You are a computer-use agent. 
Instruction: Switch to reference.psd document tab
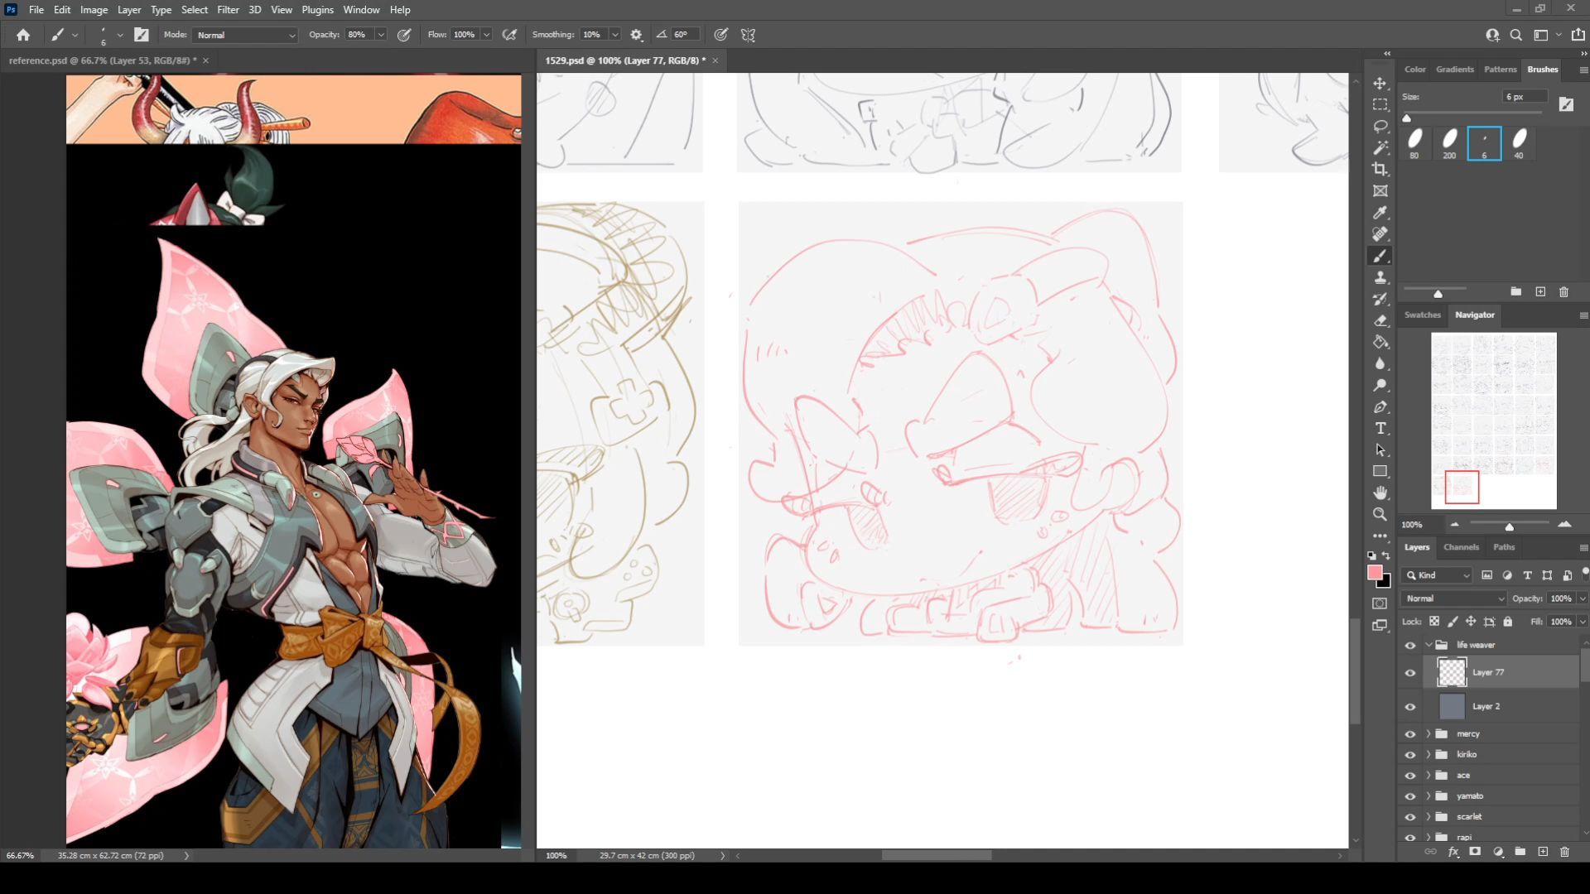[104, 60]
